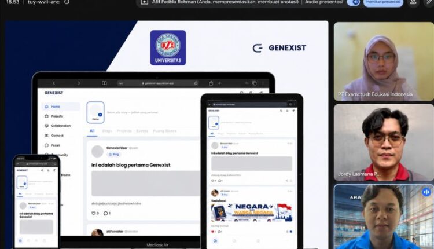Click the Negara Warga Negara banner on tablet
The width and height of the screenshot is (434, 249).
point(252,213)
